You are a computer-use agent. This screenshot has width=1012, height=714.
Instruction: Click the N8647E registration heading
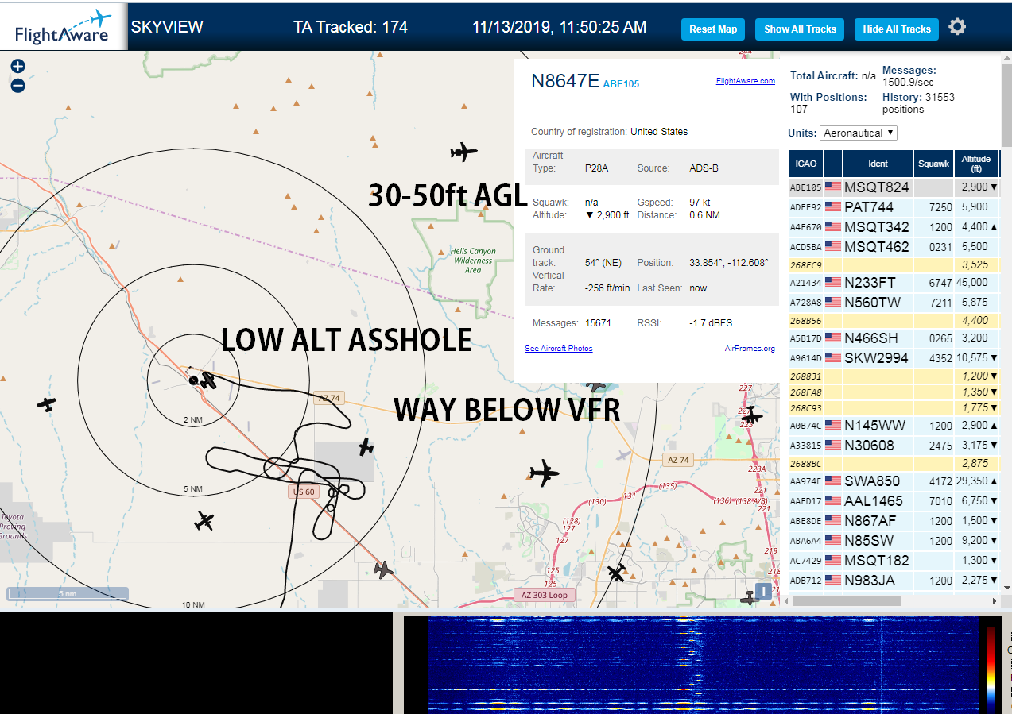564,81
